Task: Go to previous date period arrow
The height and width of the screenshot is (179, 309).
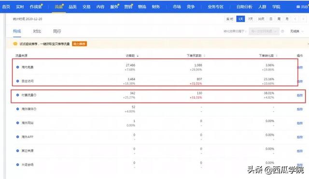Action: point(295,19)
